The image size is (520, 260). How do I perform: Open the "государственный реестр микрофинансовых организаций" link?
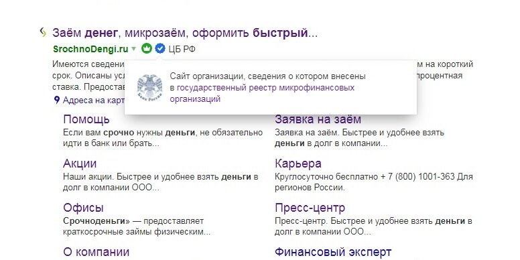point(262,93)
